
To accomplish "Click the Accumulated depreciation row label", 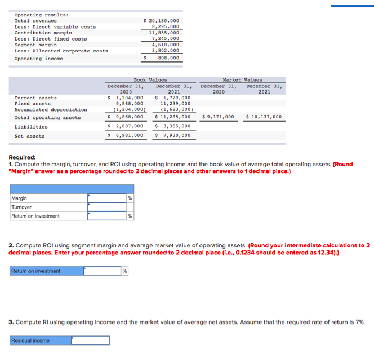I will click(x=51, y=110).
